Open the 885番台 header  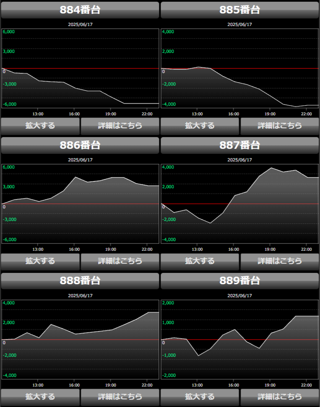(240, 10)
